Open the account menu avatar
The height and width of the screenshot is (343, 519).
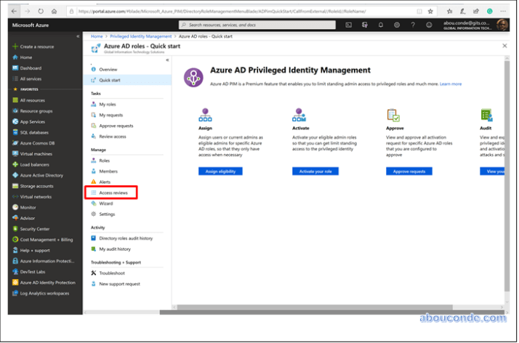502,25
